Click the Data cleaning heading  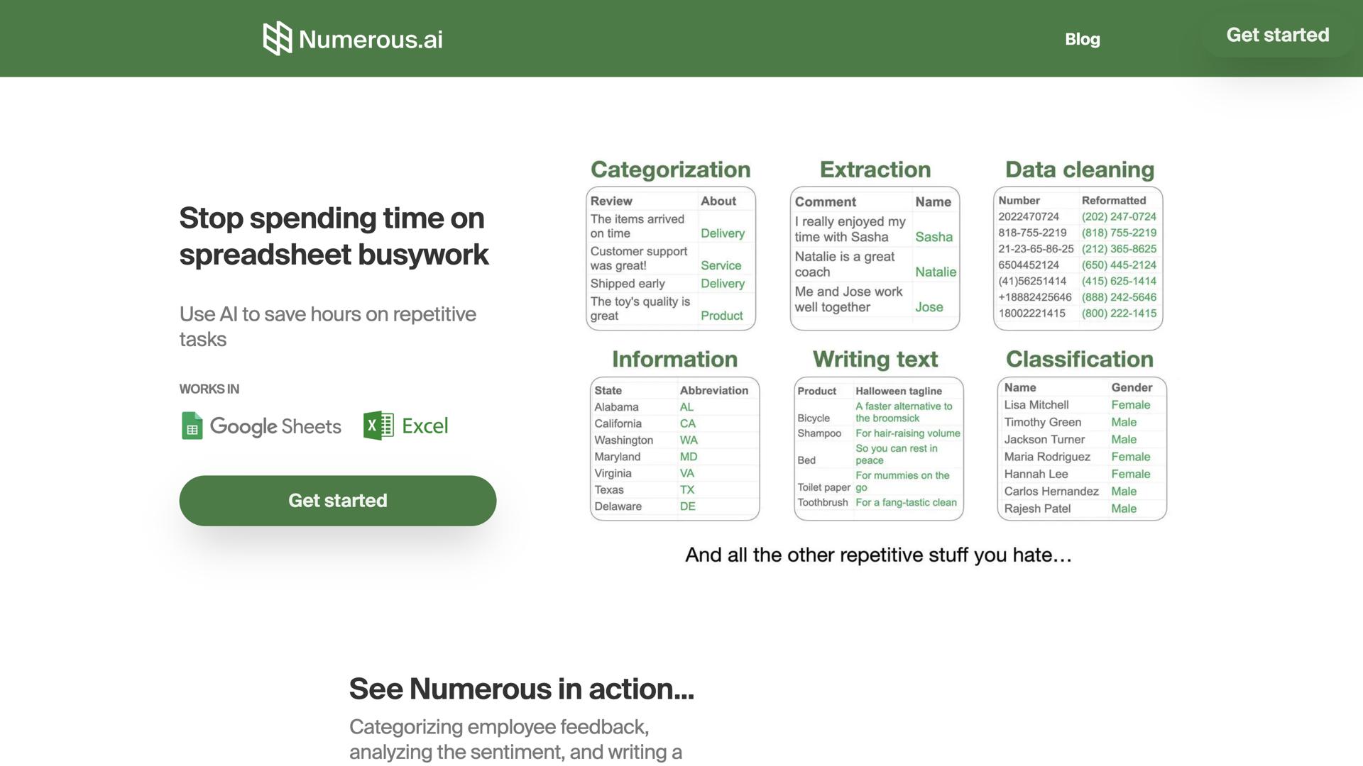(x=1079, y=170)
